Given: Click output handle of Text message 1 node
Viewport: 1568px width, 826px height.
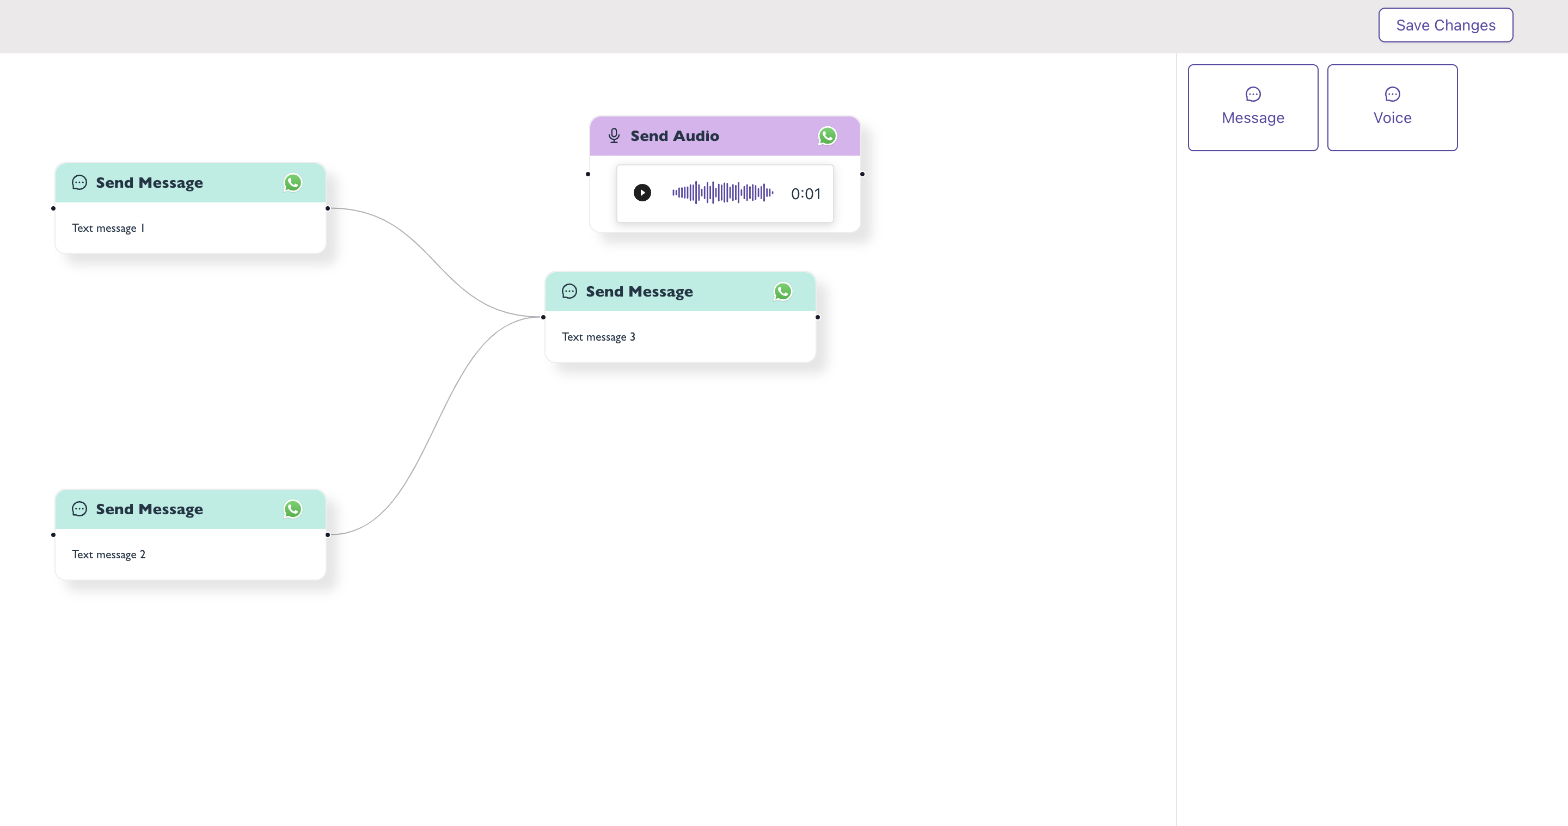Looking at the screenshot, I should click(327, 208).
